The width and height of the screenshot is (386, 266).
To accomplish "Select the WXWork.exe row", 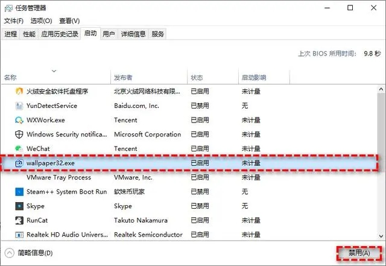I will pos(189,120).
